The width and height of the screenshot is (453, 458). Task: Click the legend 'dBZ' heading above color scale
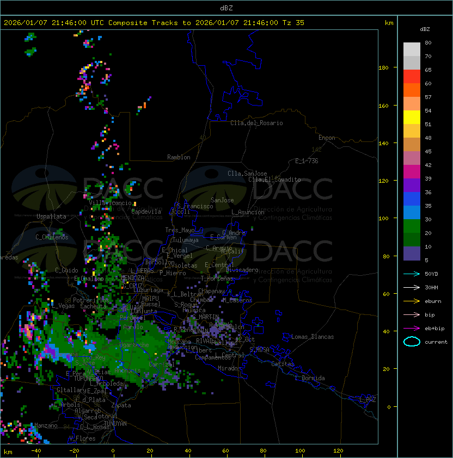(x=425, y=29)
